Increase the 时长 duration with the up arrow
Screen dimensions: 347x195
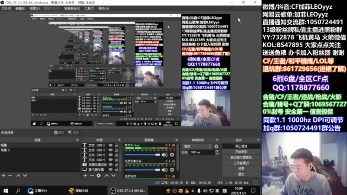pos(217,151)
